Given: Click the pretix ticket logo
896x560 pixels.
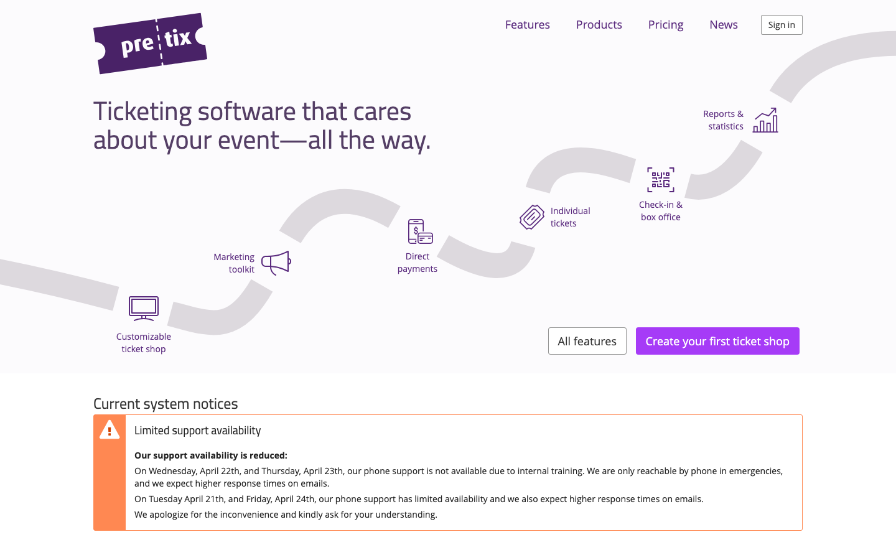Looking at the screenshot, I should tap(149, 42).
